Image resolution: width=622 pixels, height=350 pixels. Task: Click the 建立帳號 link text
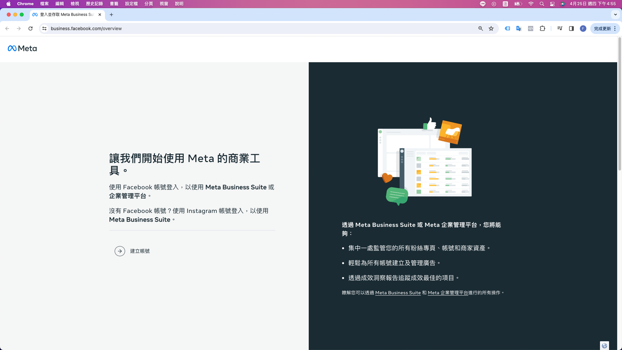(x=140, y=251)
